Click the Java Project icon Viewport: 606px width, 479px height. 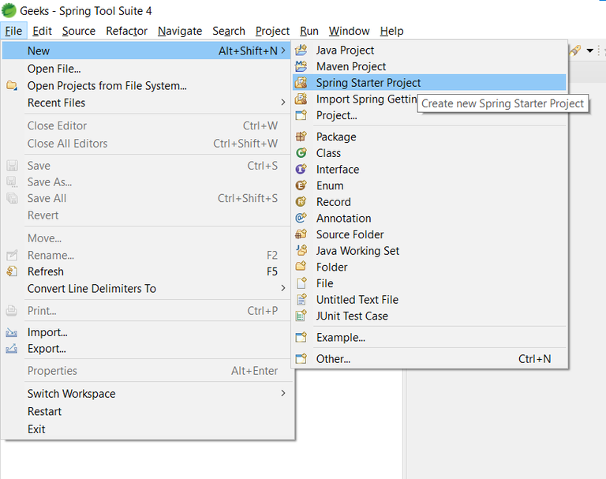click(x=301, y=50)
